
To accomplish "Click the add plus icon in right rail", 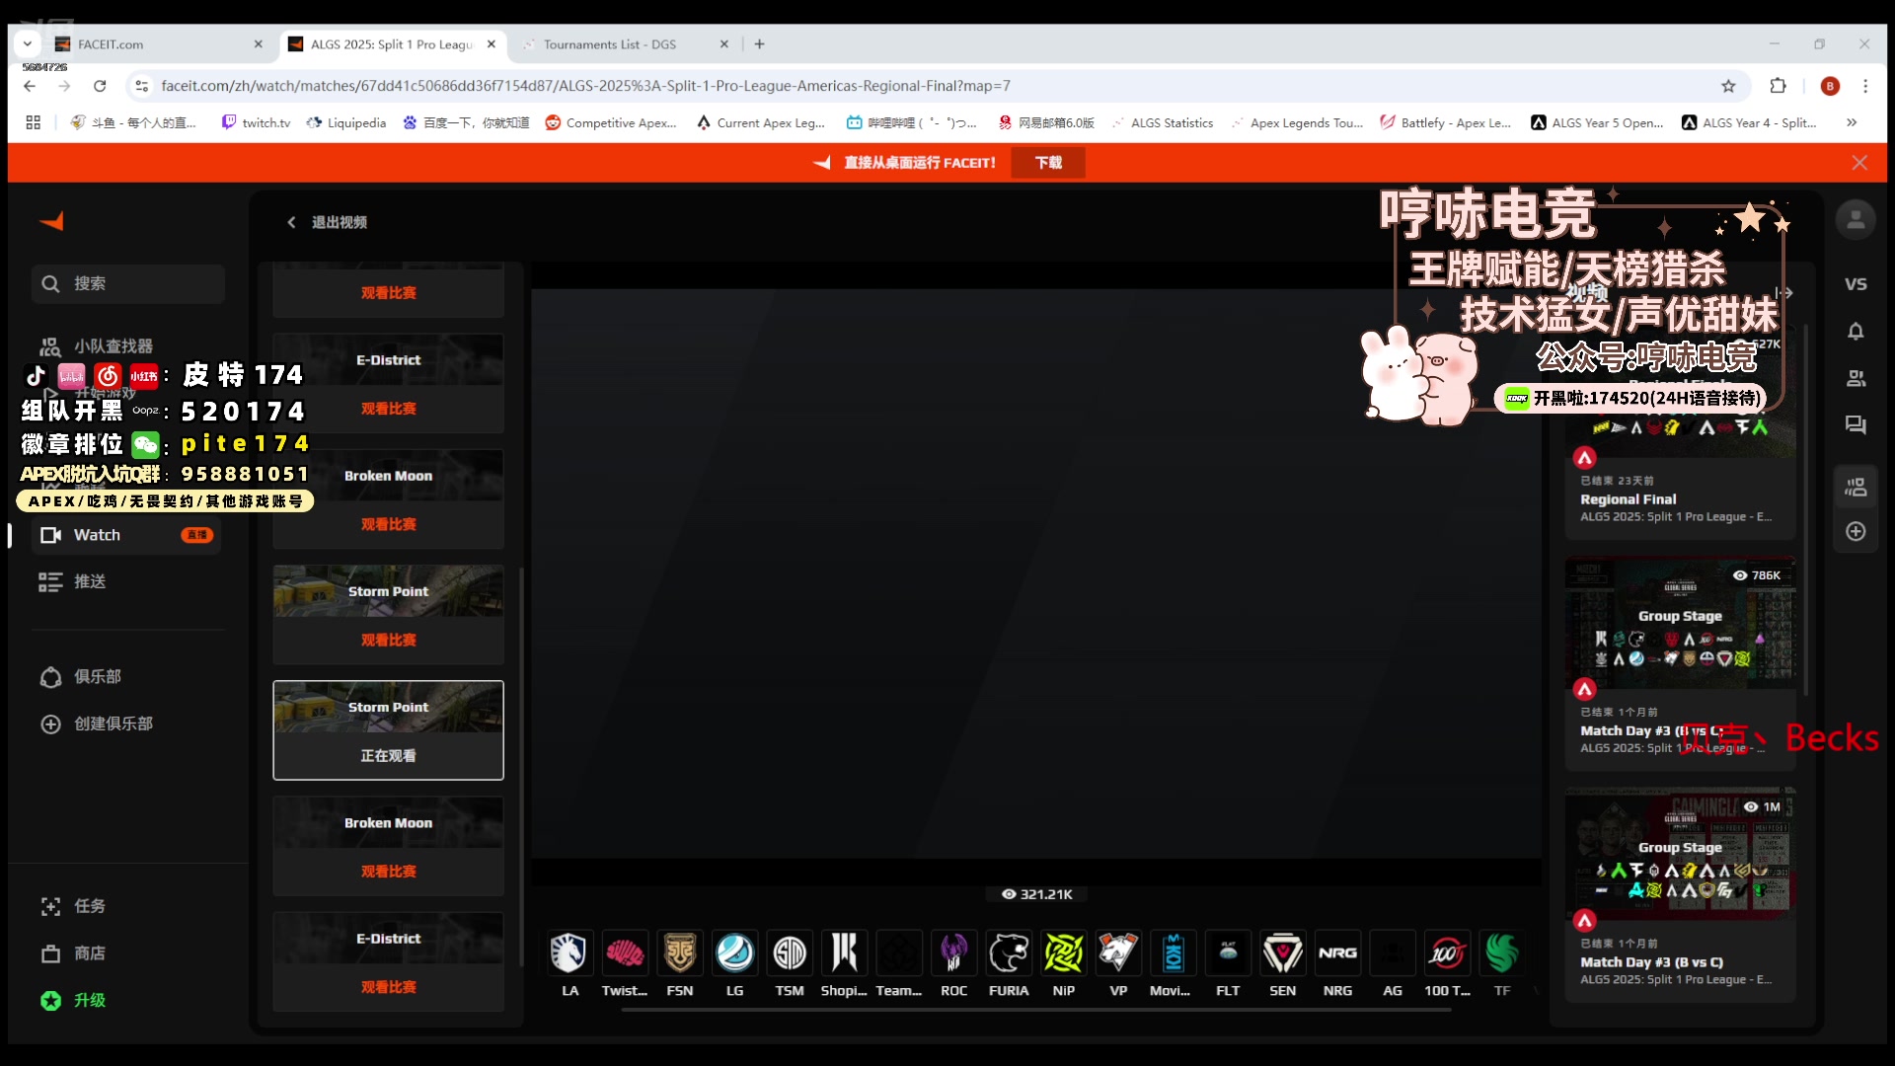I will tap(1856, 532).
